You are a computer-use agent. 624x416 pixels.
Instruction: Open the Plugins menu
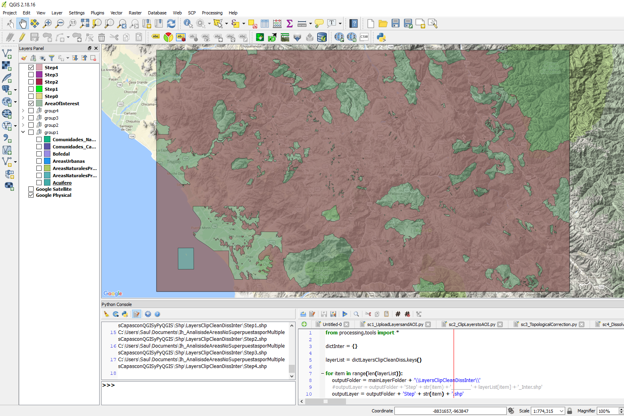coord(97,13)
